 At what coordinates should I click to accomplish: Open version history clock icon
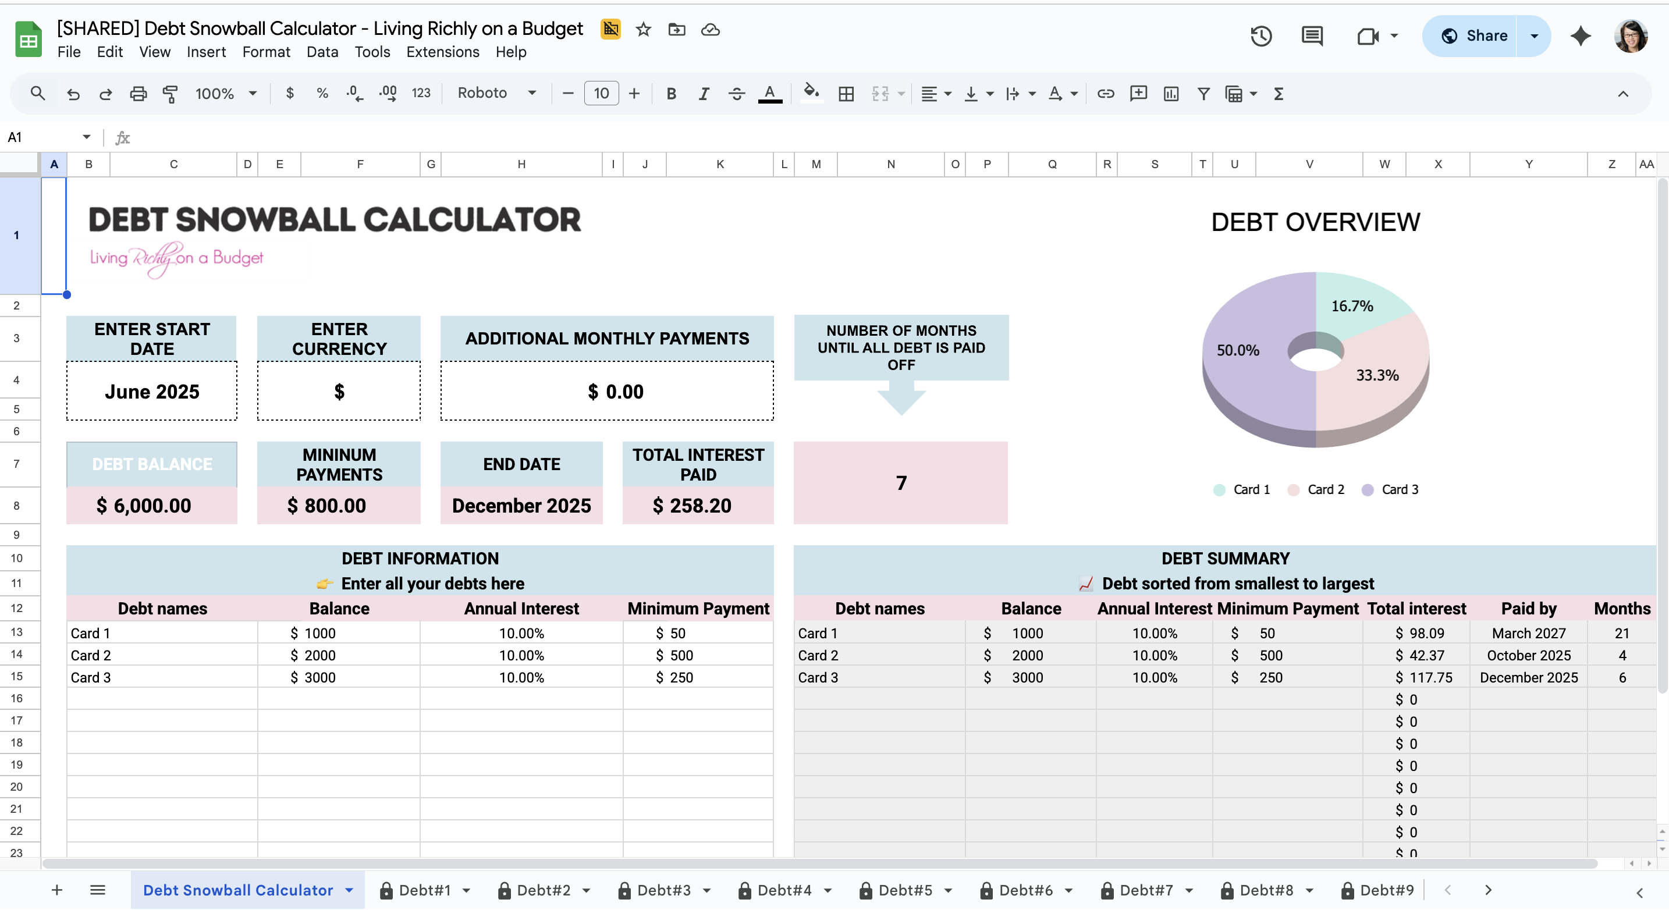(x=1261, y=35)
